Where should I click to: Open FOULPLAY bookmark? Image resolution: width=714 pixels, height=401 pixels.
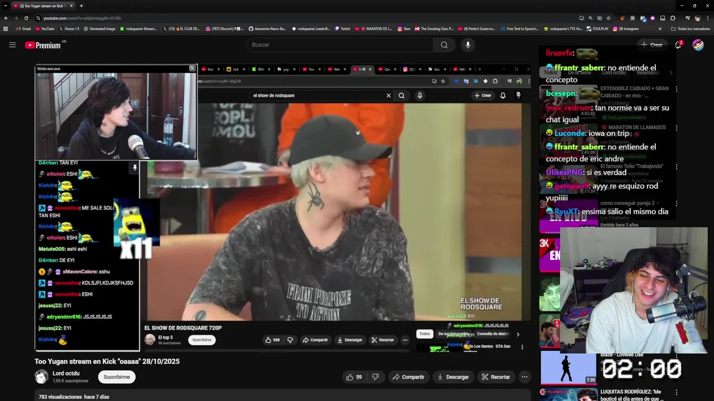click(597, 28)
